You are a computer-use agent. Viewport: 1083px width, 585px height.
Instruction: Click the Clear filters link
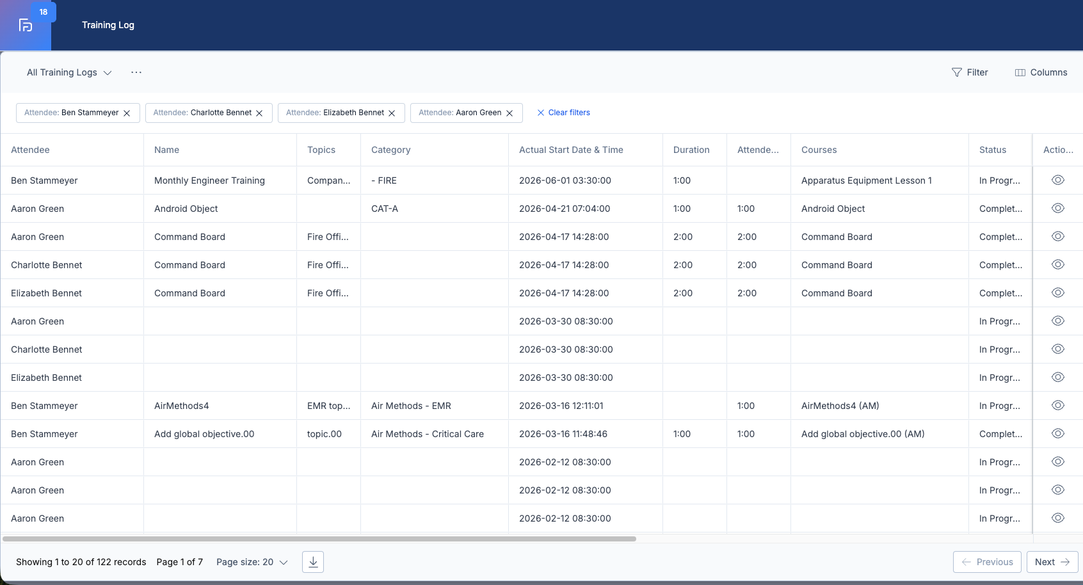pos(563,113)
